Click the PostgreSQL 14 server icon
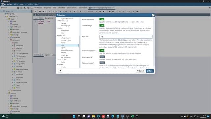Image resolution: width=211 pixels, height=119 pixels. click(6, 14)
